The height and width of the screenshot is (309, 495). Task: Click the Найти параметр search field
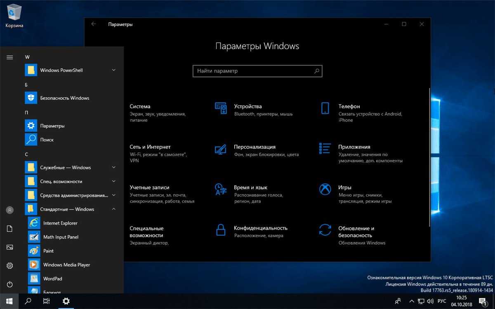[x=254, y=71]
